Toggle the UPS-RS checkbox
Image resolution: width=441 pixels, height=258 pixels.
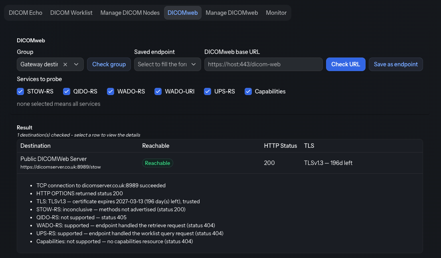tap(208, 91)
